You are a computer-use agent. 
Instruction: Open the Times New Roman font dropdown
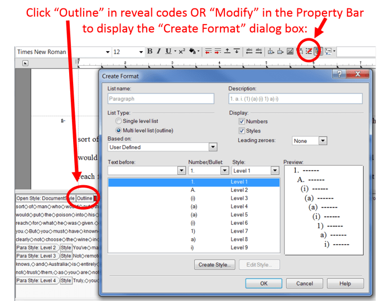pyautogui.click(x=108, y=52)
